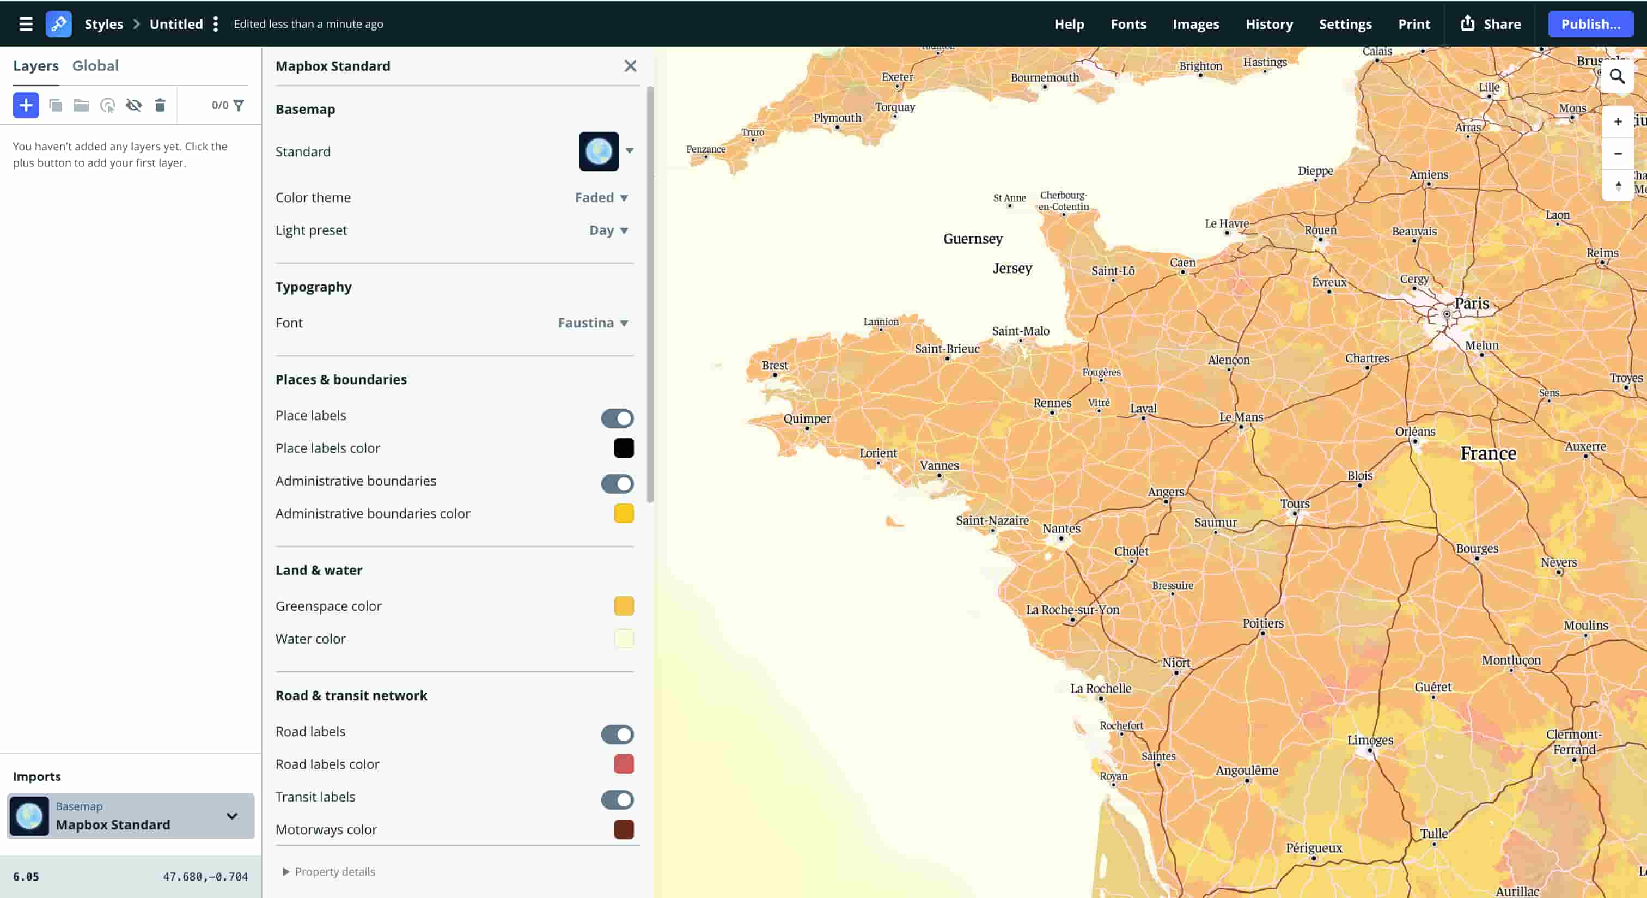Duplicate the selected layer
1647x898 pixels.
coord(56,105)
